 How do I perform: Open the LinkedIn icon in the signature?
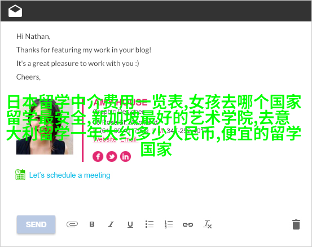125,157
